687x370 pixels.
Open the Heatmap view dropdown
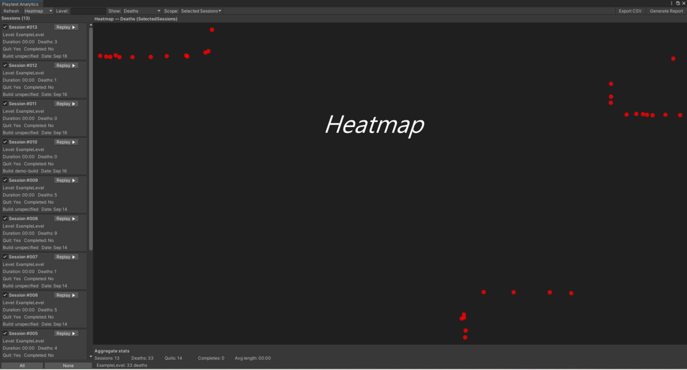(38, 11)
